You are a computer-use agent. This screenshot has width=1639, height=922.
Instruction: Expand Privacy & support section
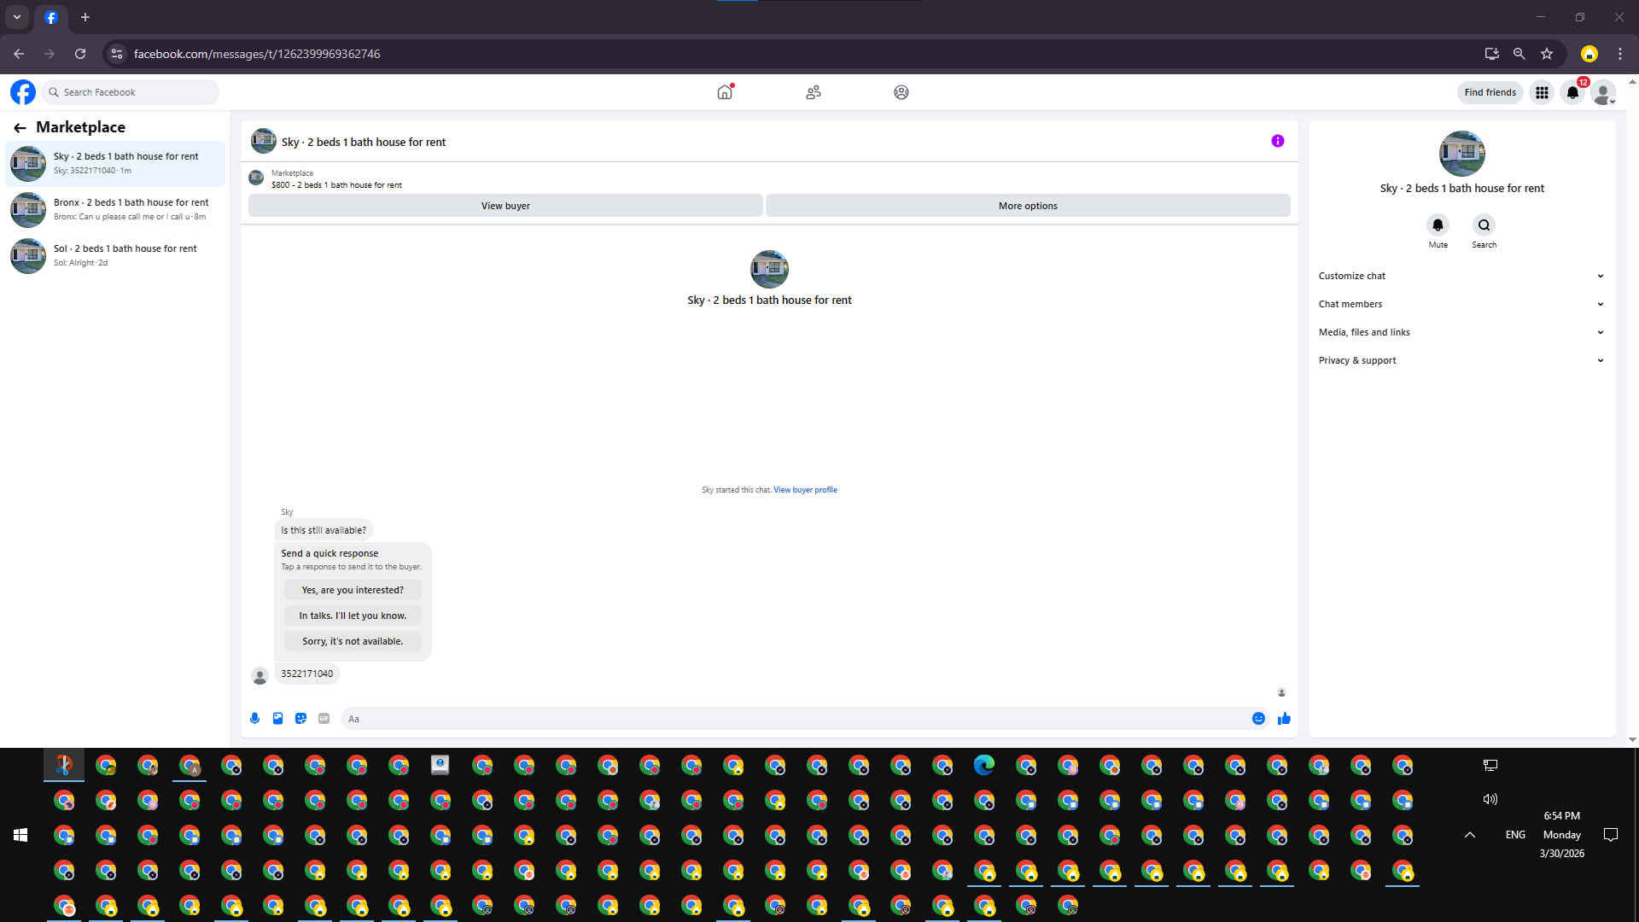tap(1461, 360)
